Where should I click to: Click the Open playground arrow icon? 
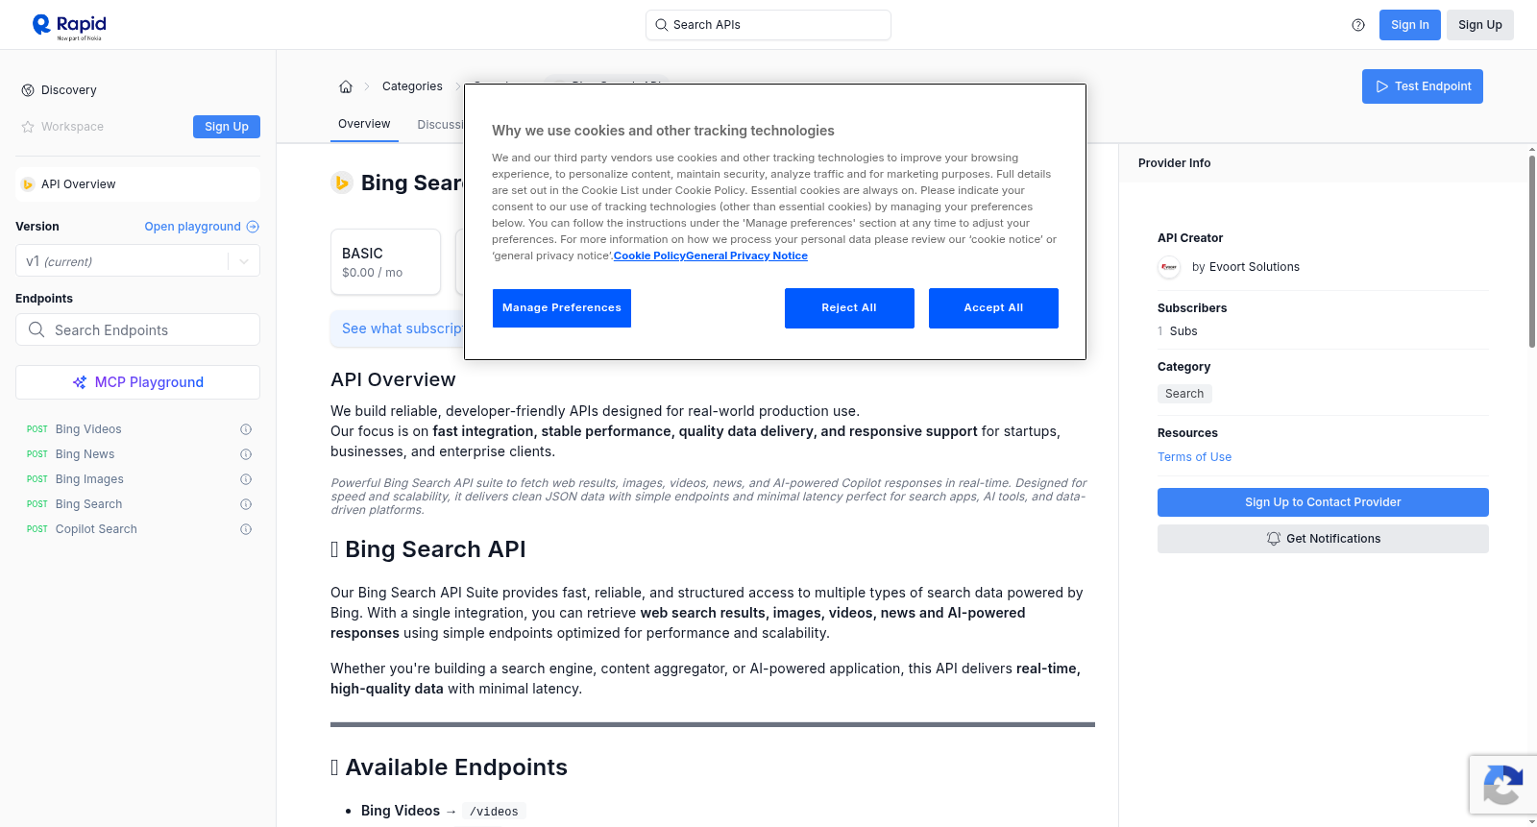253,227
